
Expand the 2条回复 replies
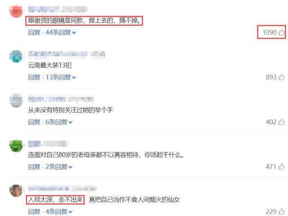[x=59, y=167]
